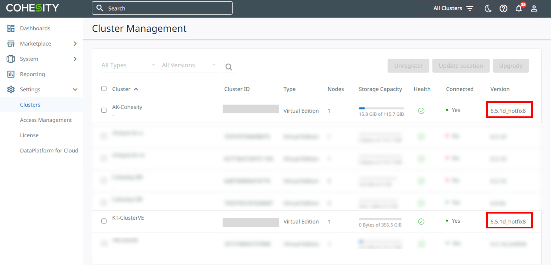
Task: Click the Marketplace storefront icon
Action: (x=11, y=43)
